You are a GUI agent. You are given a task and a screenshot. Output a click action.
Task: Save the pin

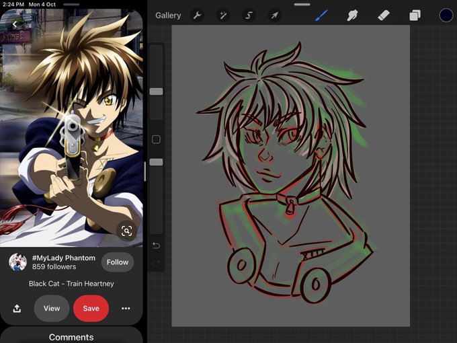coord(91,308)
